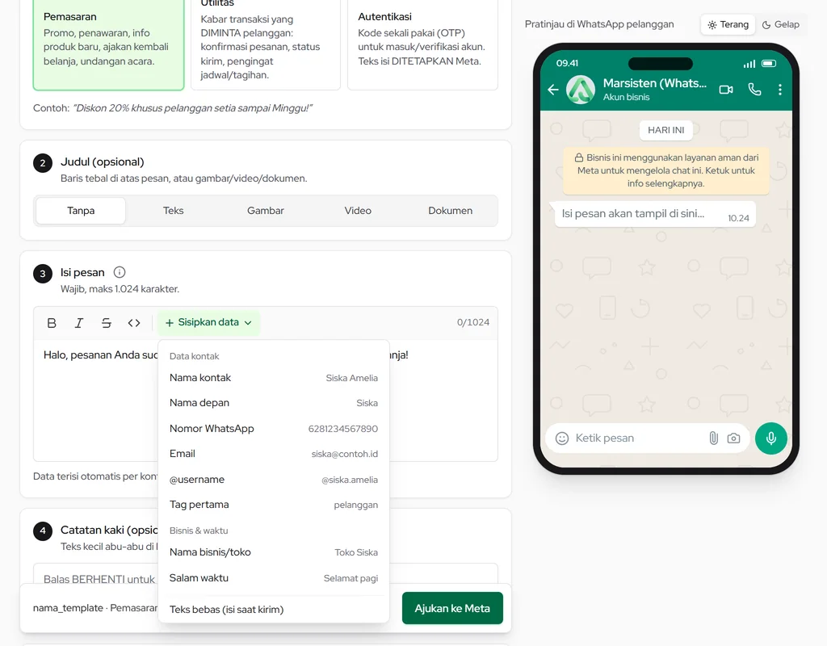This screenshot has width=827, height=646.
Task: Click the Marsisten contact name in preview
Action: click(654, 83)
